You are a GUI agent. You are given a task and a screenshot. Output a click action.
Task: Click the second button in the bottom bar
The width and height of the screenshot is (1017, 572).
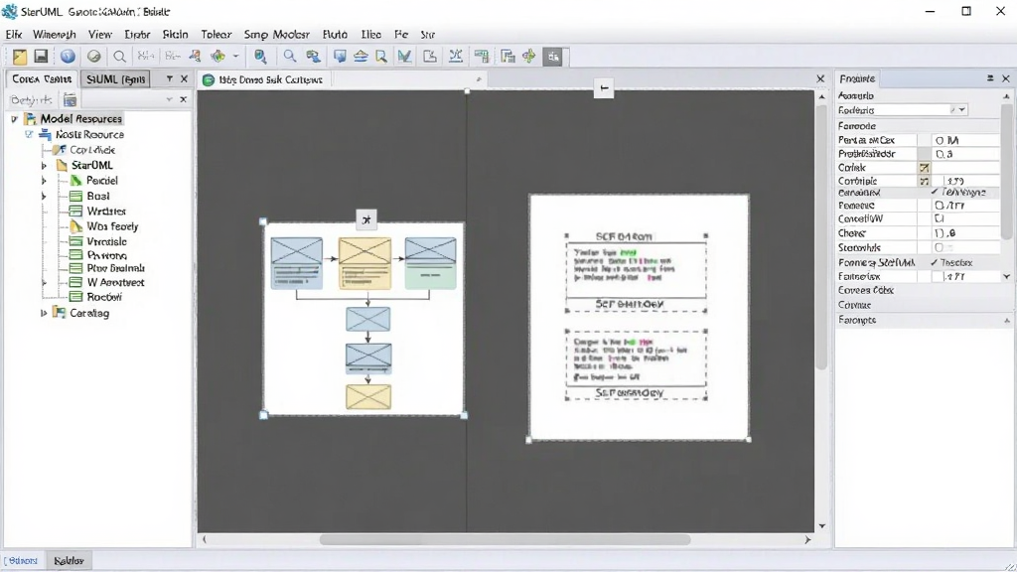coord(69,560)
